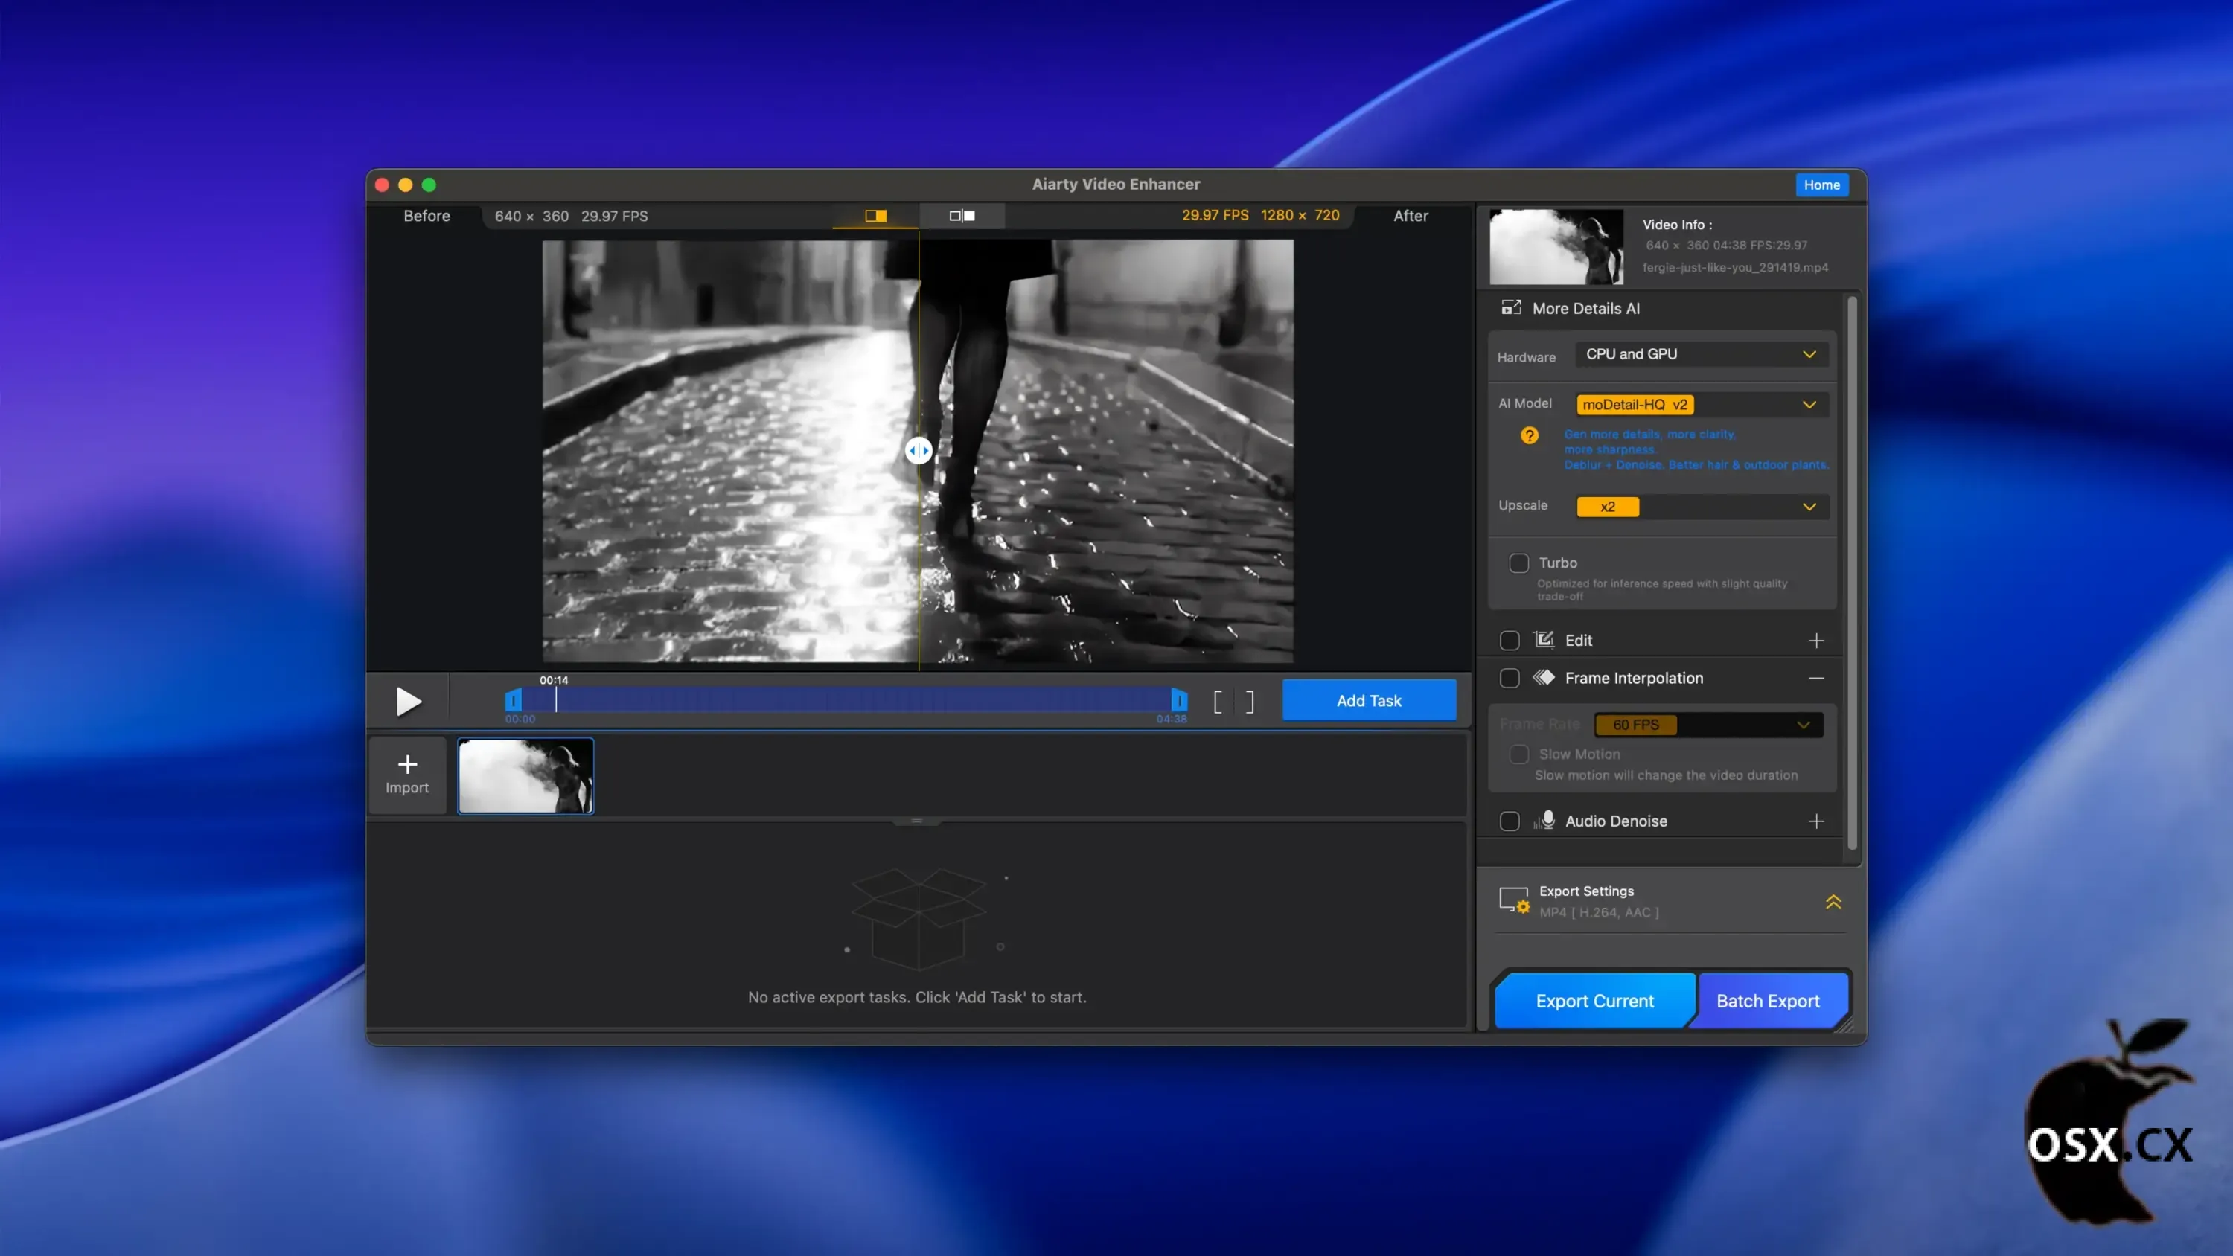
Task: Click the Audio Denoise microphone icon
Action: 1544,820
